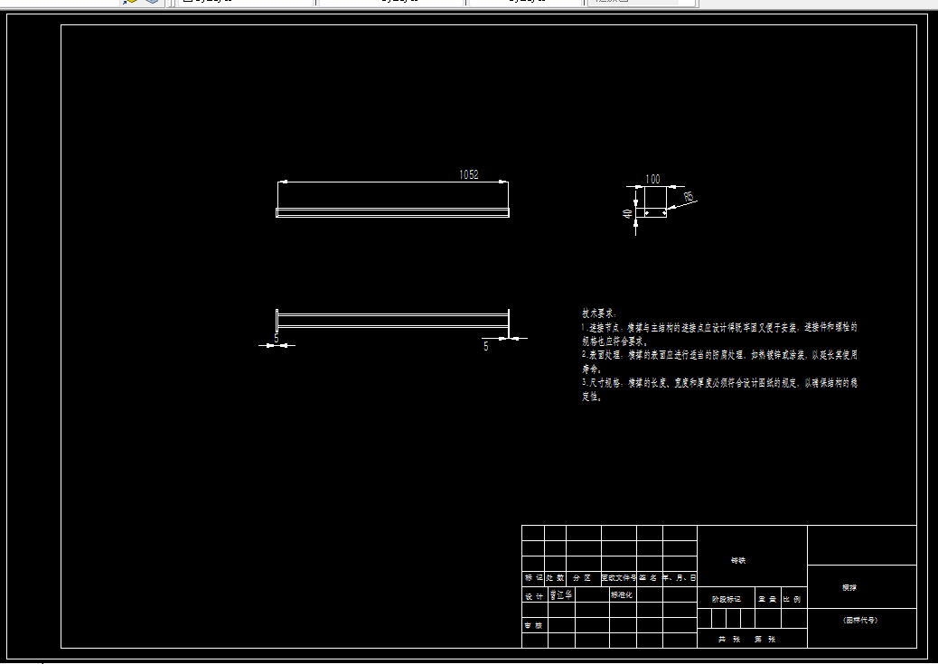Image resolution: width=938 pixels, height=664 pixels.
Task: Select the 5 dimension at beam's left end
Action: click(x=277, y=339)
